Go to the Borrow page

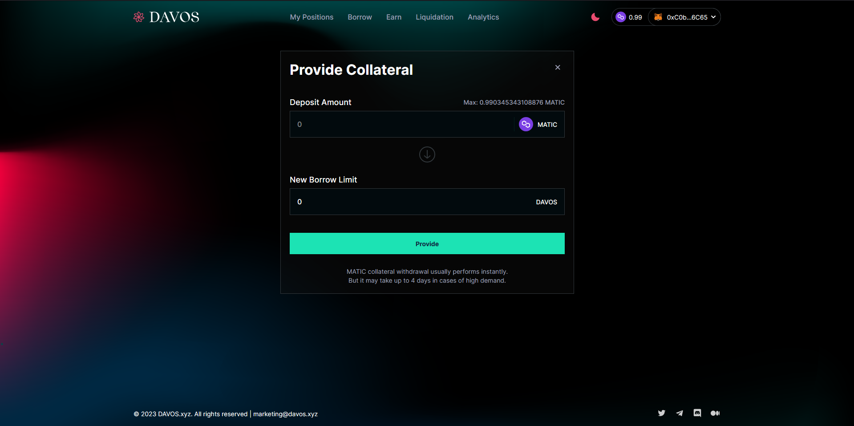coord(360,17)
